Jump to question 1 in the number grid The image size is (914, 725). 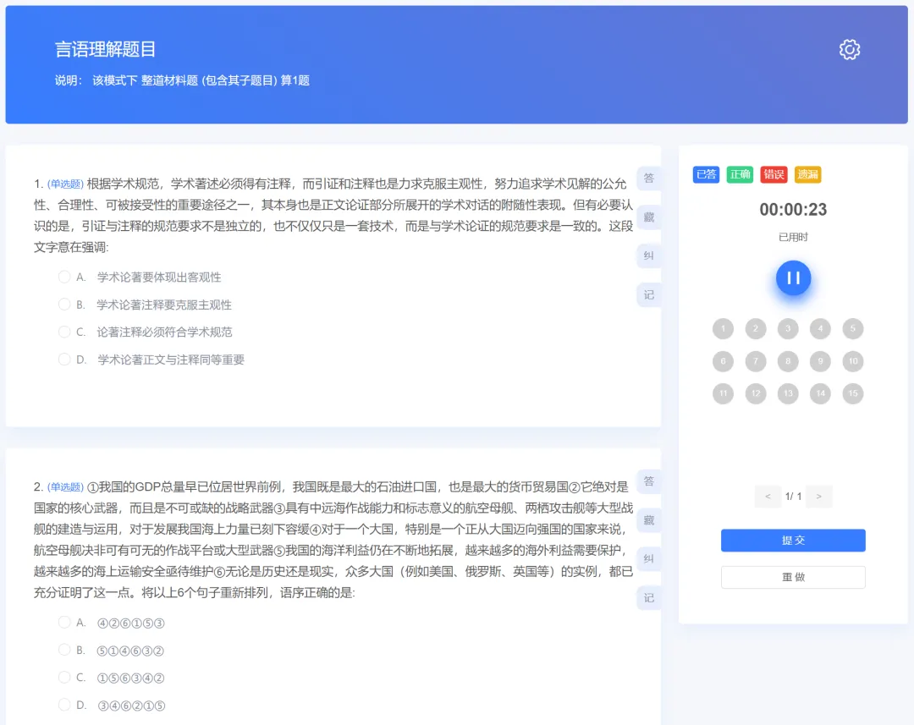[723, 329]
